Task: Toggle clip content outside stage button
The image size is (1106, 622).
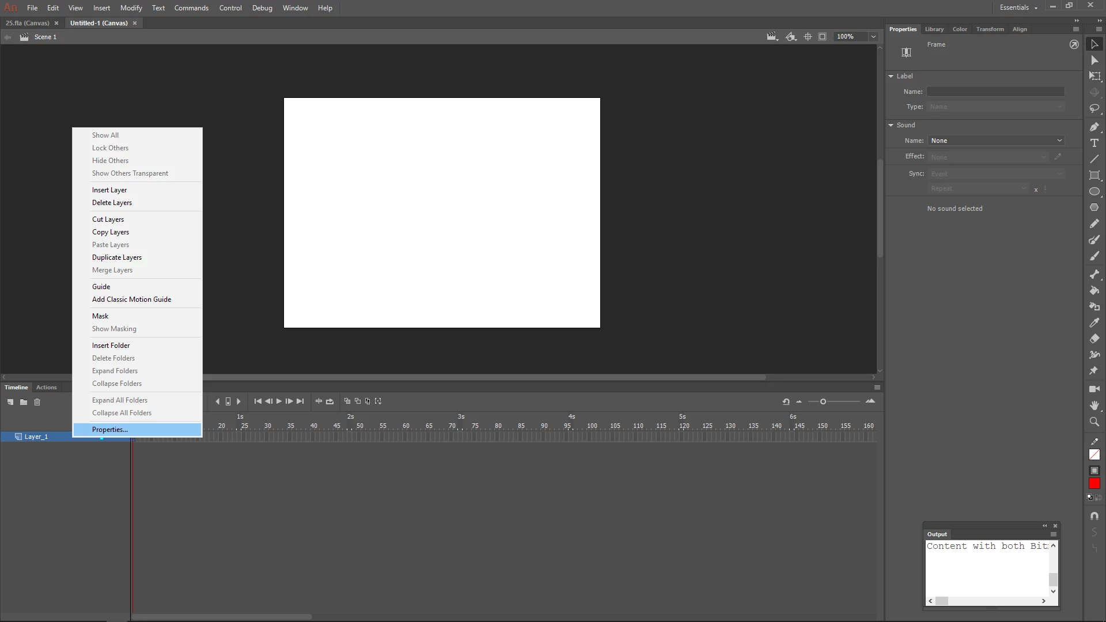Action: (823, 37)
